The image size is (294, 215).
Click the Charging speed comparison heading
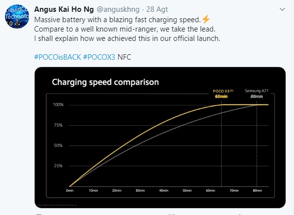click(x=105, y=82)
